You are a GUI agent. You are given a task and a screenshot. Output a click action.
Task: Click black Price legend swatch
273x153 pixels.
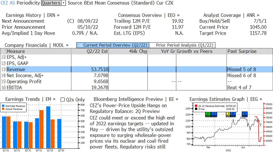pyautogui.click(x=196, y=109)
